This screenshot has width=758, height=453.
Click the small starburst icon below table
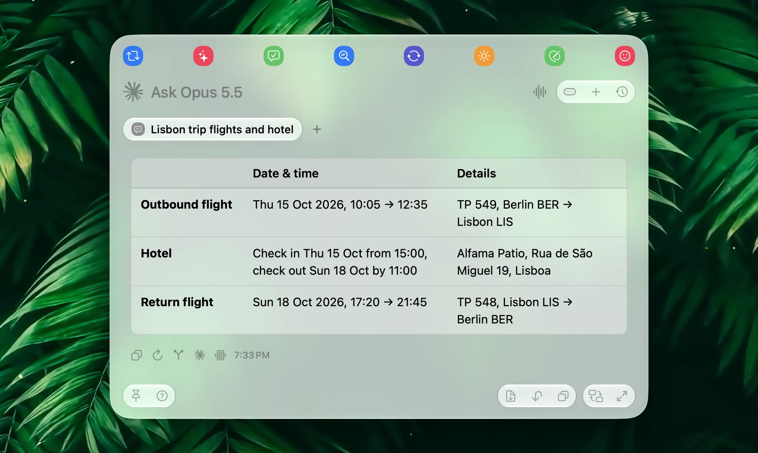pyautogui.click(x=200, y=355)
